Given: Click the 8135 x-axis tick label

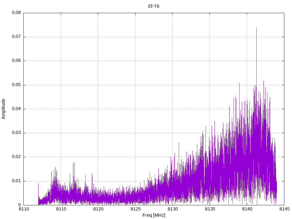Looking at the screenshot, I should tap(210, 209).
